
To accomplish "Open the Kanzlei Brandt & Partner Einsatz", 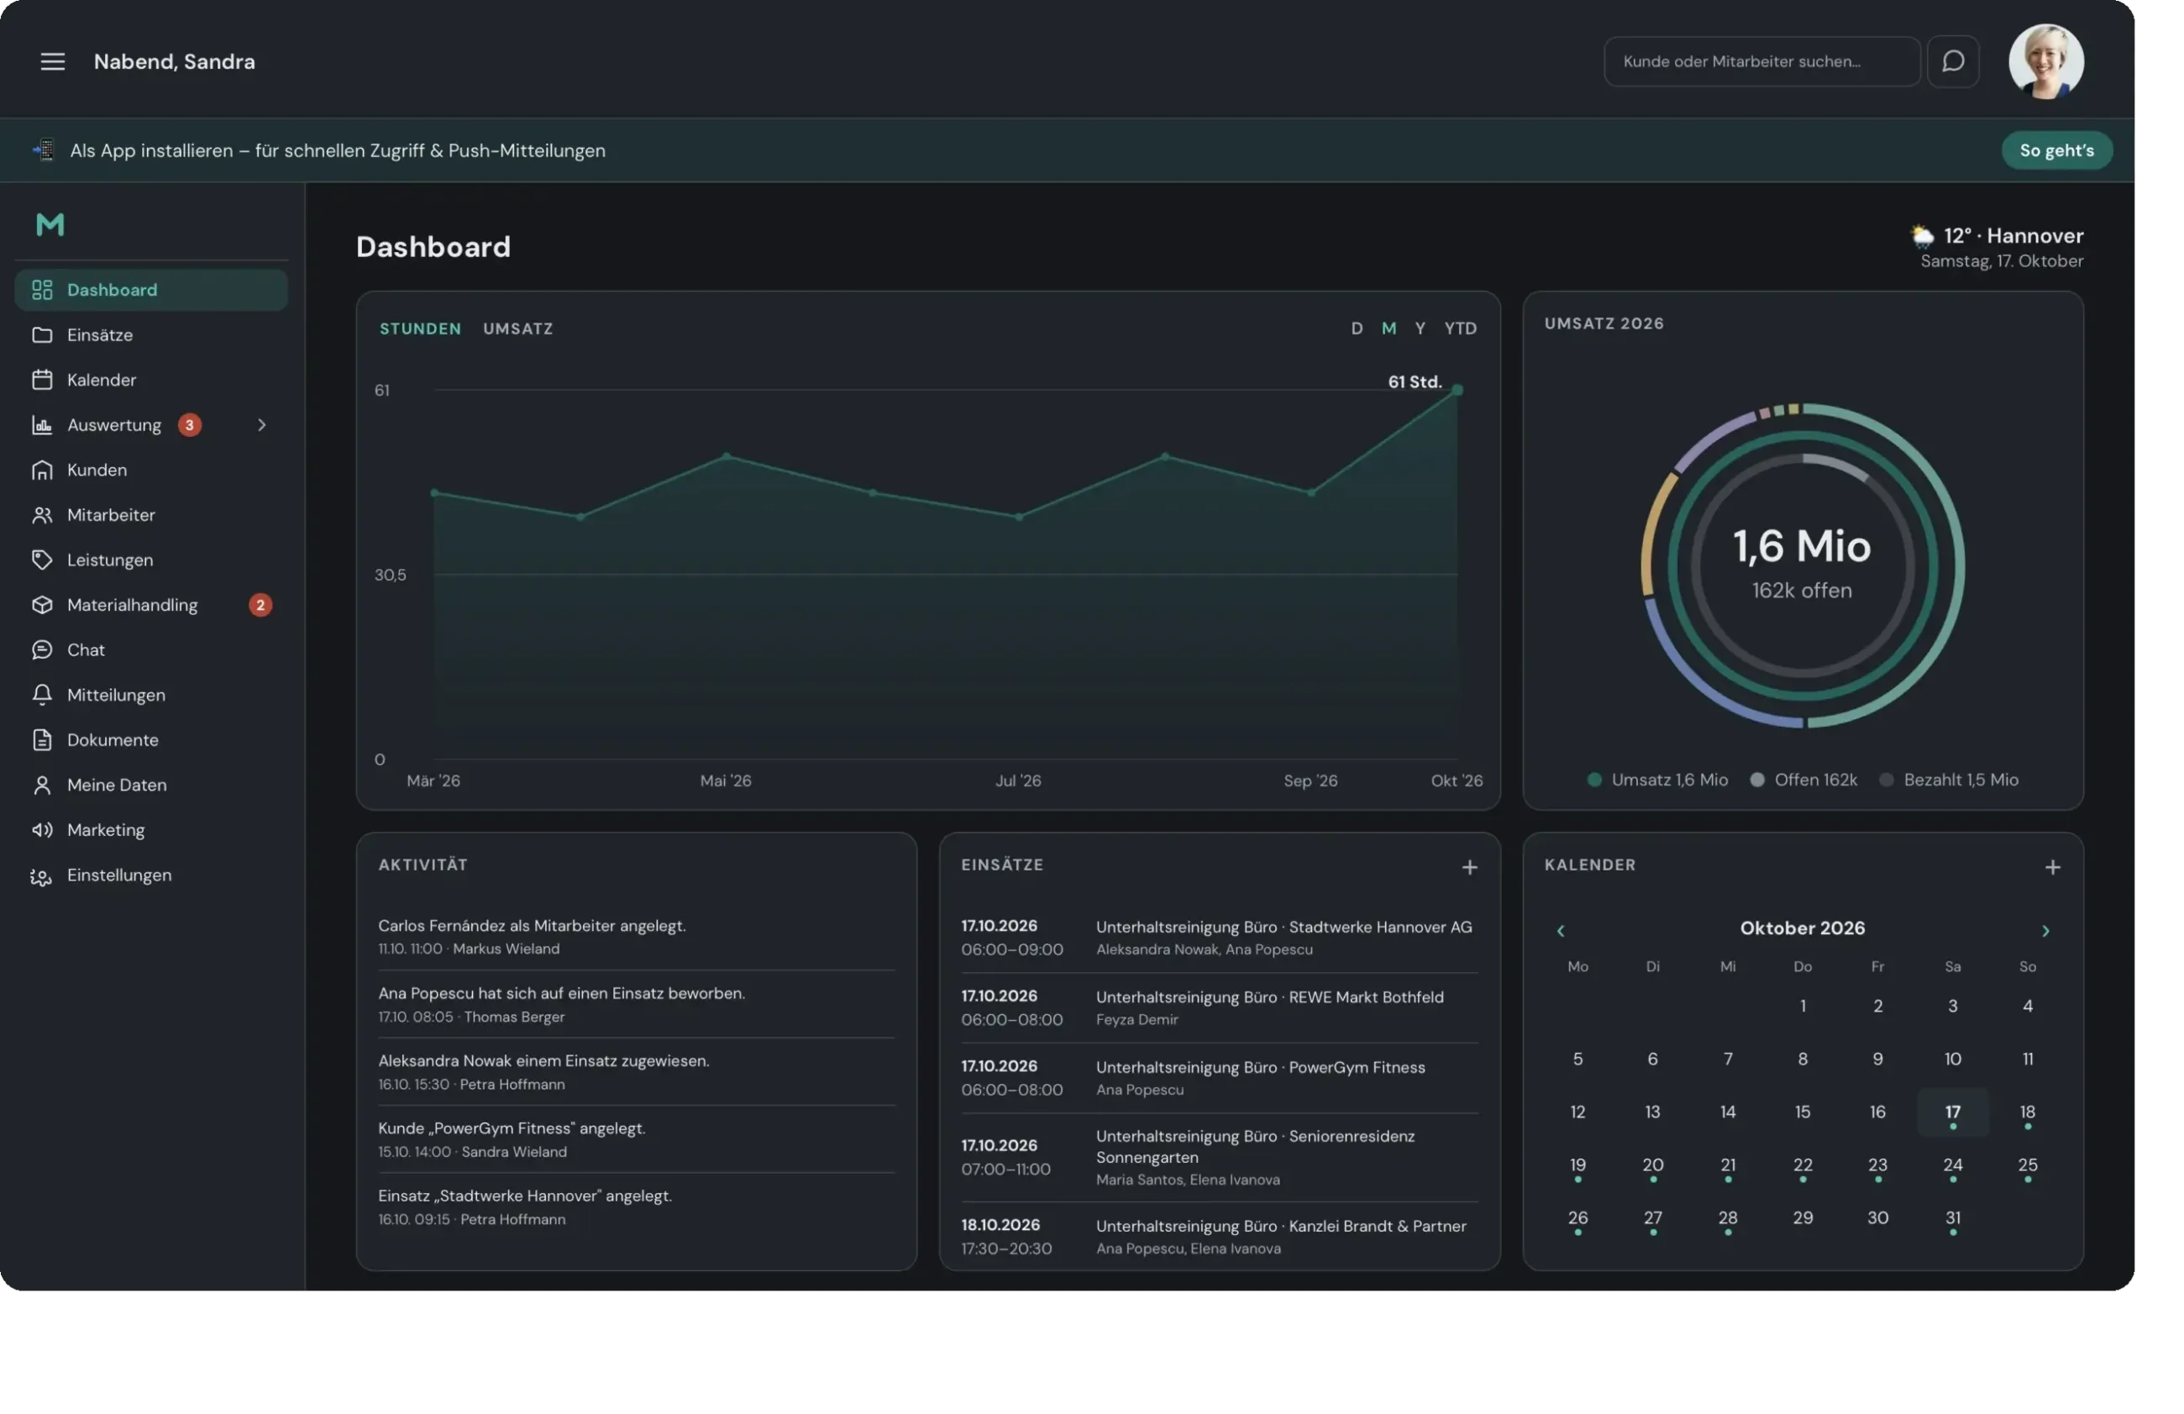I will coord(1220,1237).
